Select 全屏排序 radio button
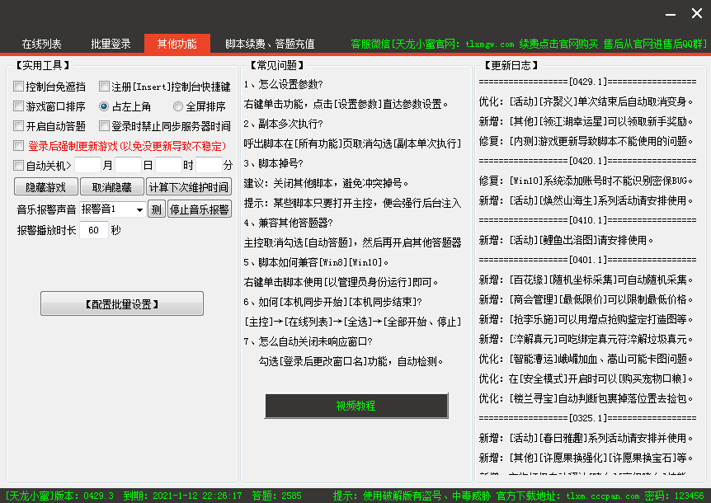The width and height of the screenshot is (711, 503). (178, 106)
